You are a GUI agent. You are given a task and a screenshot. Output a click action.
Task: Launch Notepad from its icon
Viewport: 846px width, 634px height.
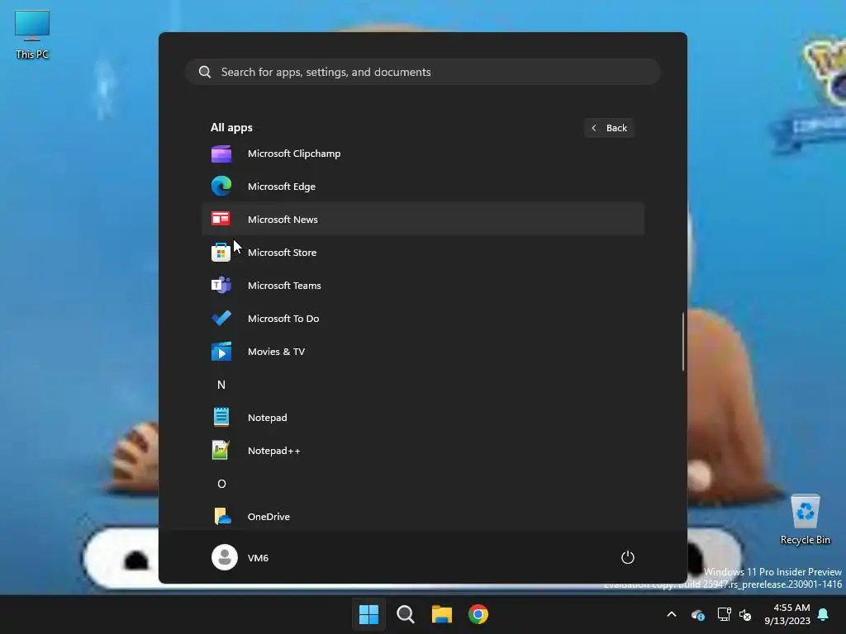(221, 417)
